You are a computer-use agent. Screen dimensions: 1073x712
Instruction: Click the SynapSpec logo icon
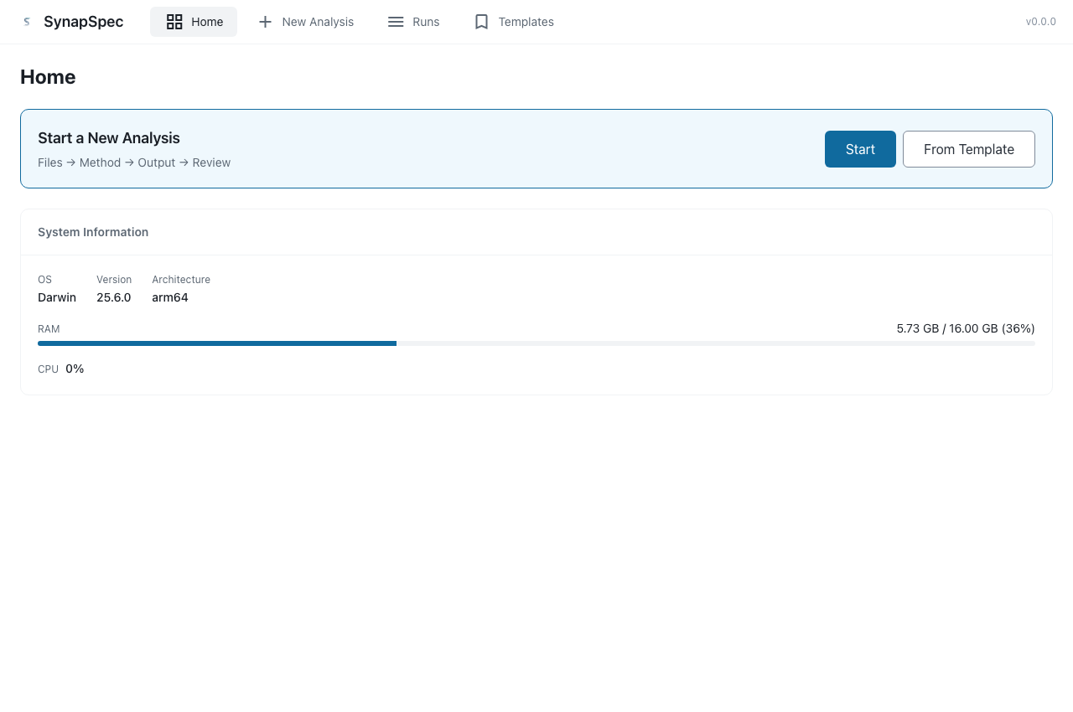pyautogui.click(x=27, y=22)
